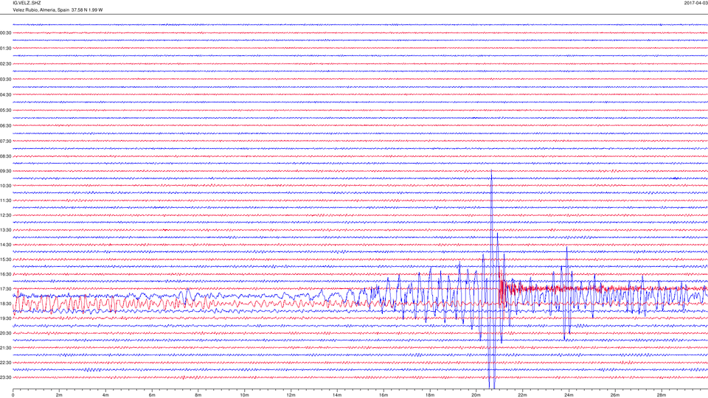Screen dimensions: 708x398
Task: Select the 12:30 time label
Action: pyautogui.click(x=5, y=215)
